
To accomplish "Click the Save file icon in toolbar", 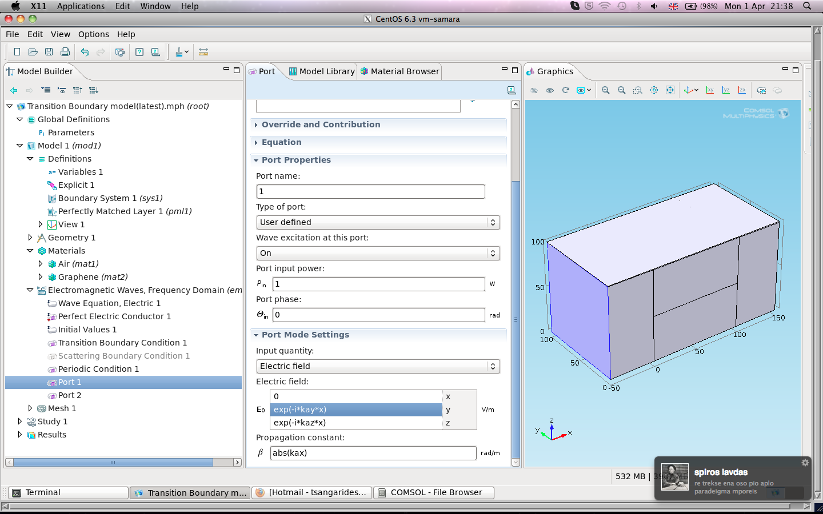I will point(49,52).
